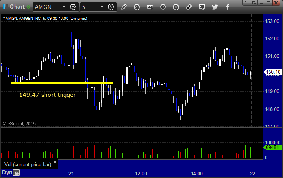Expand the interval 5 dropdown arrow
Screen dimensions: 283x178
pos(102,7)
